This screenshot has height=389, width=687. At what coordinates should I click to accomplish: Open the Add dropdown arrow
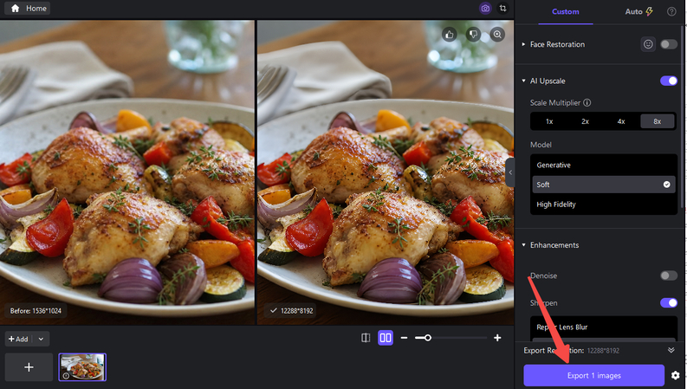41,339
